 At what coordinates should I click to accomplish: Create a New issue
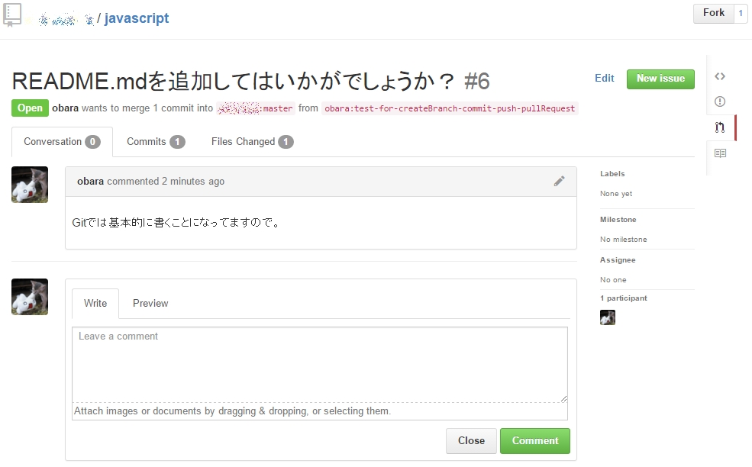[660, 79]
